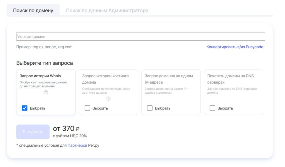Enable Выбрать for Запрос истории хостинга домена
285x167 pixels.
tap(87, 108)
